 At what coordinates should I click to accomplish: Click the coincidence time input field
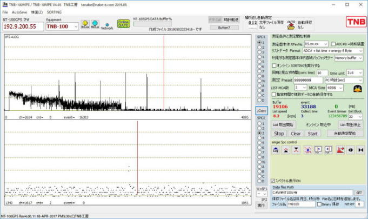(322, 73)
